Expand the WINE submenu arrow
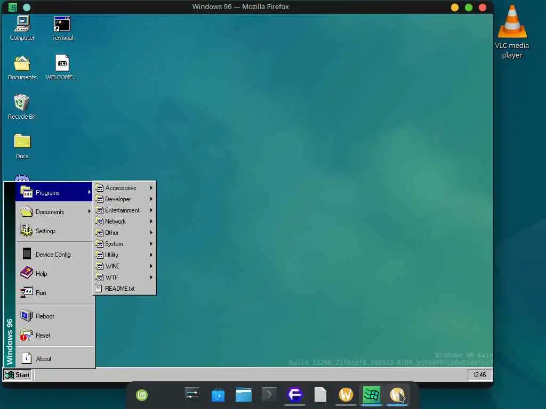This screenshot has width=546, height=409. (151, 266)
